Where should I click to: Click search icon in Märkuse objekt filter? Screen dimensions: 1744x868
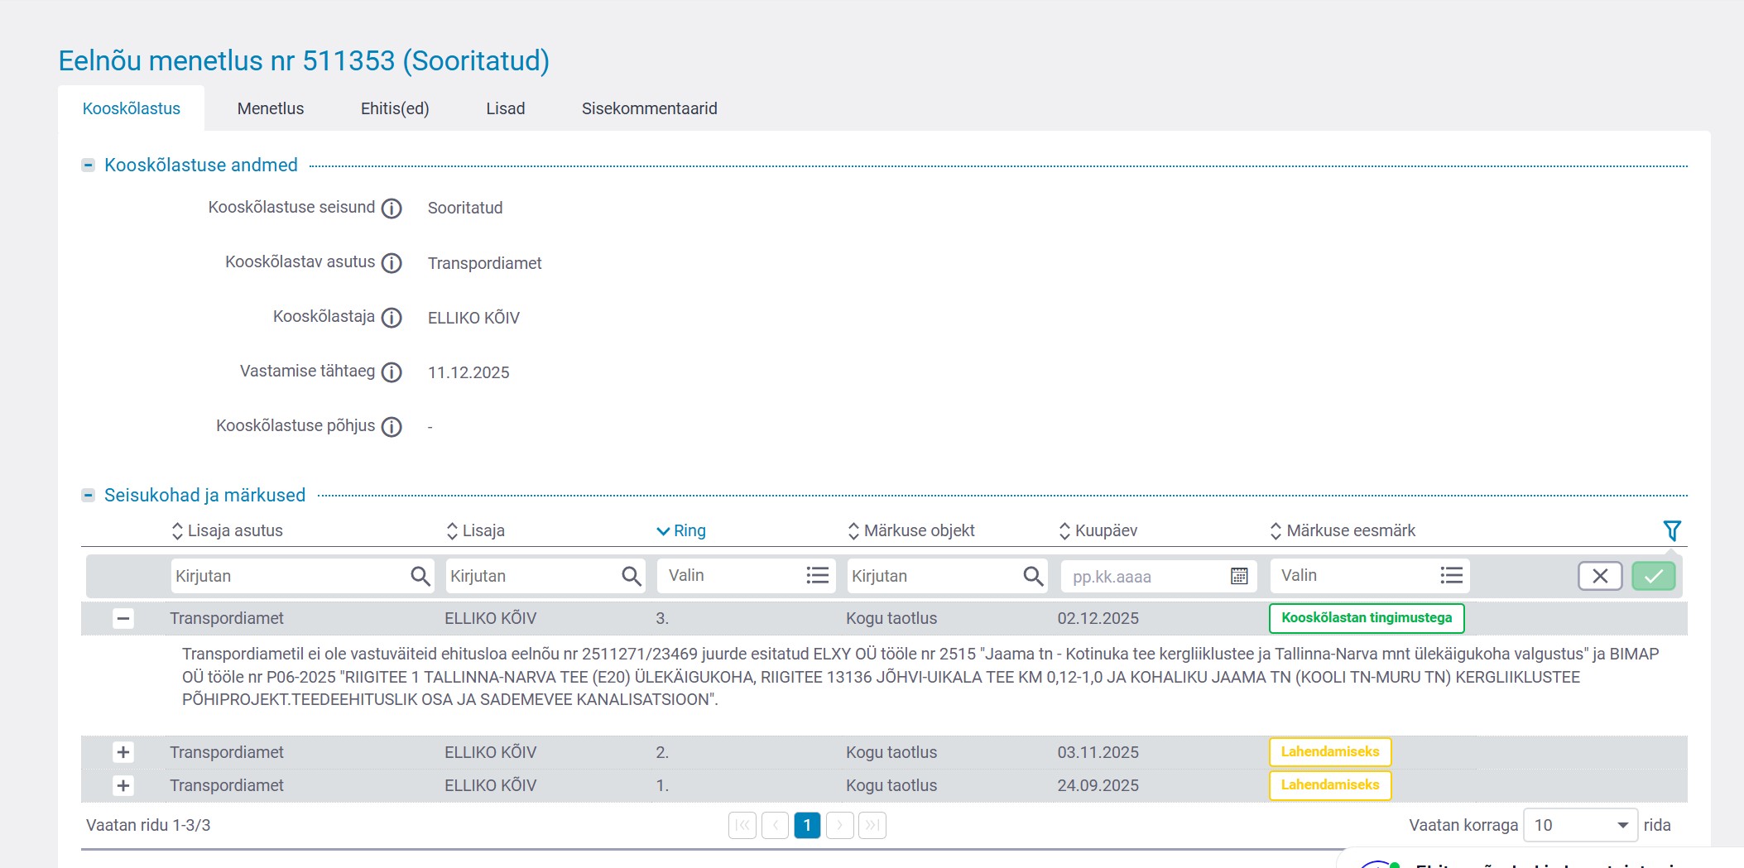[1032, 576]
